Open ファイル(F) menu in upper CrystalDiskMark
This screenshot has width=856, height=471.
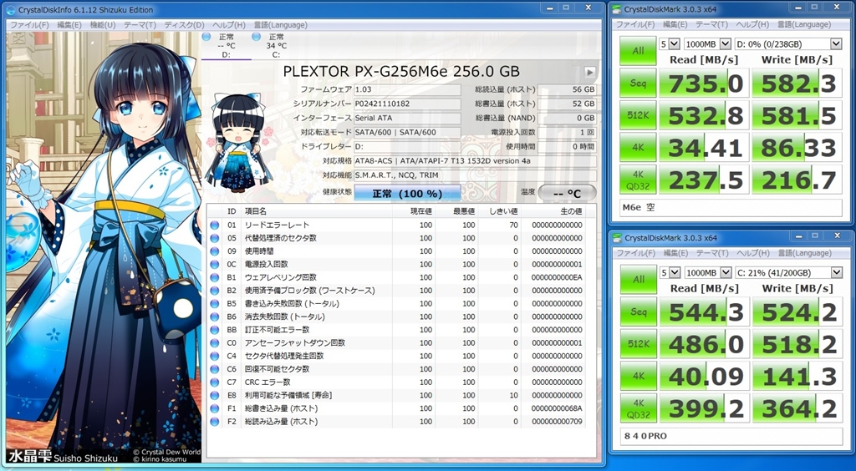coord(635,24)
